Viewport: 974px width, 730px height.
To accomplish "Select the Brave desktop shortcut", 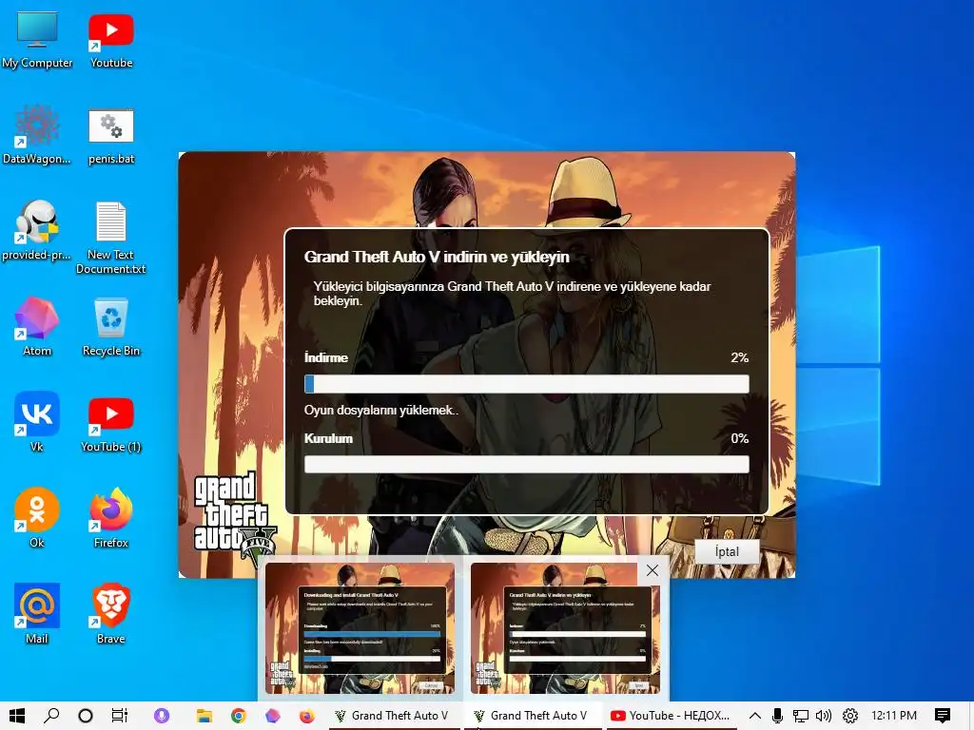I will point(110,614).
